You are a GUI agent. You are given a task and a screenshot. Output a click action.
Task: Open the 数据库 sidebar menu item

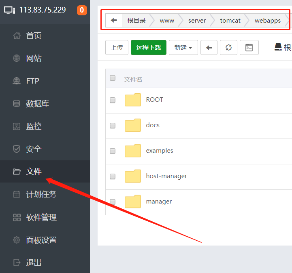pyautogui.click(x=37, y=104)
